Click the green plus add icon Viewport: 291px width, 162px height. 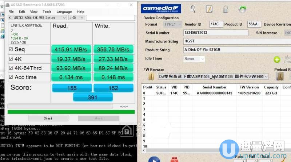[277, 59]
